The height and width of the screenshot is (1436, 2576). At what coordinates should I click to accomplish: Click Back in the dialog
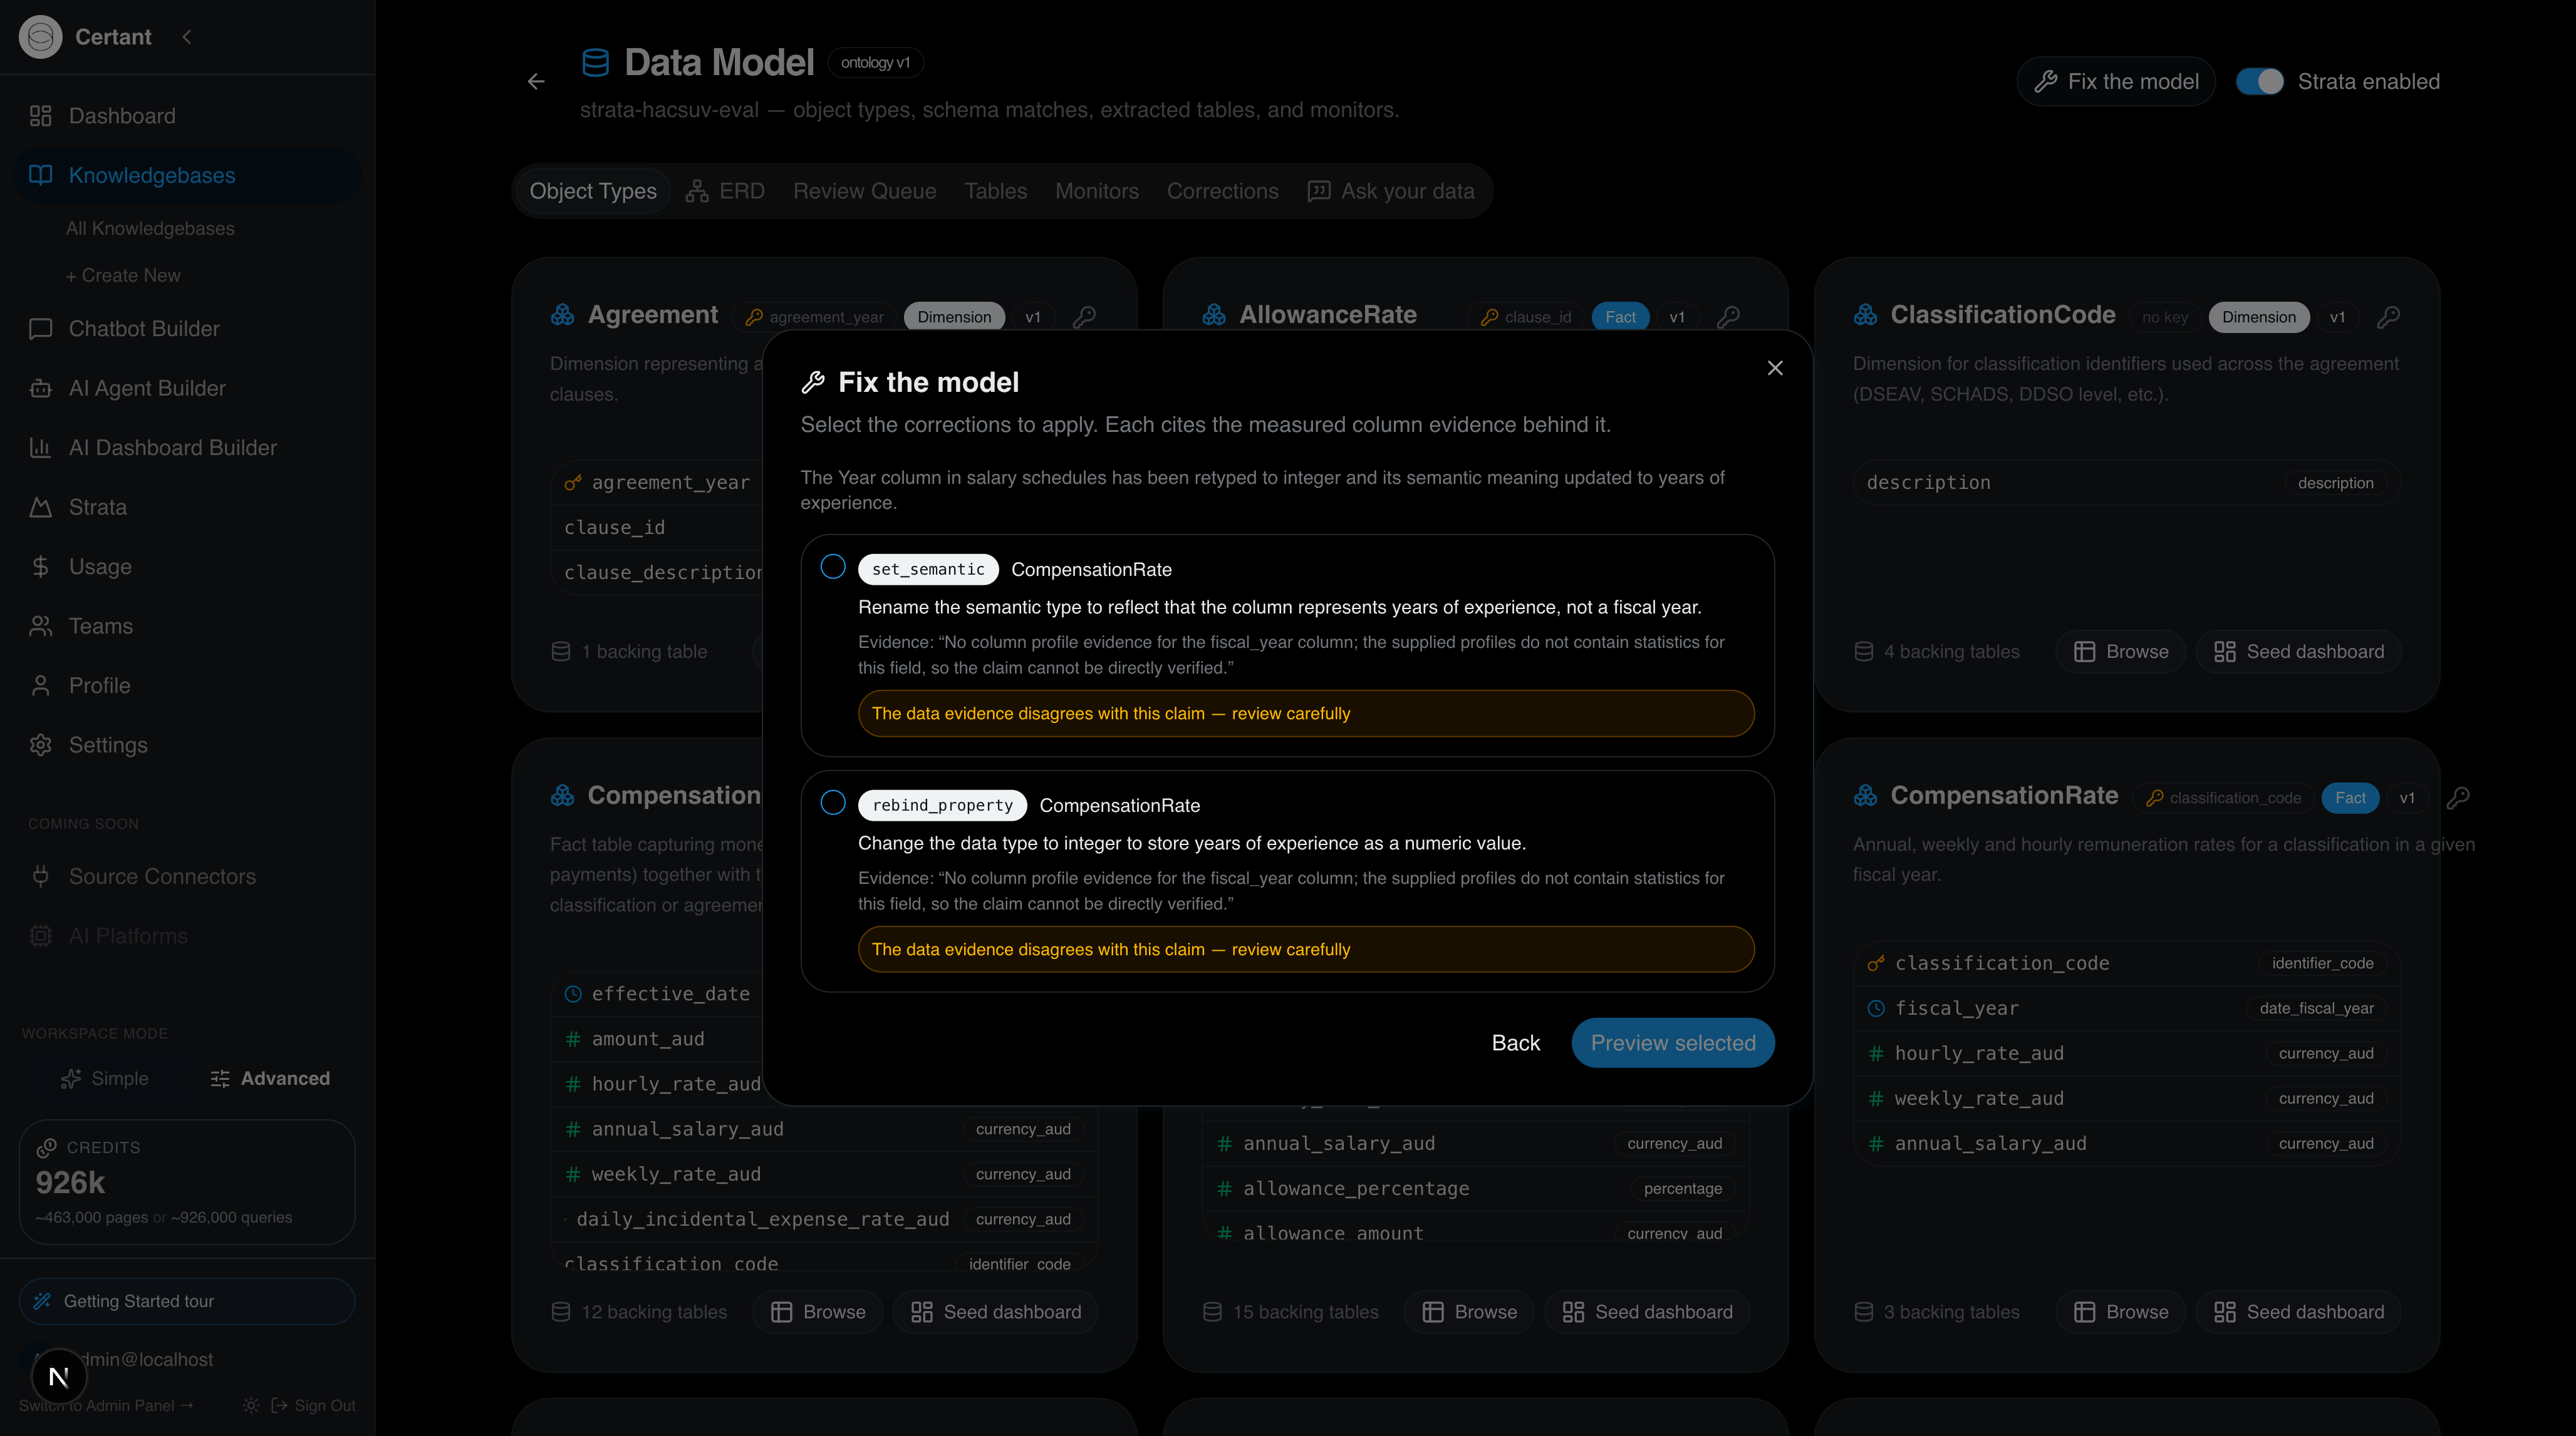1515,1042
